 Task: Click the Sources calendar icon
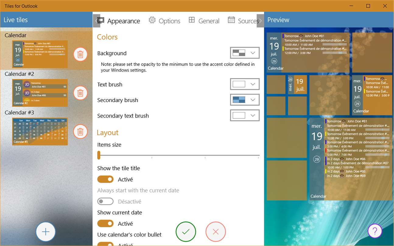click(x=231, y=20)
